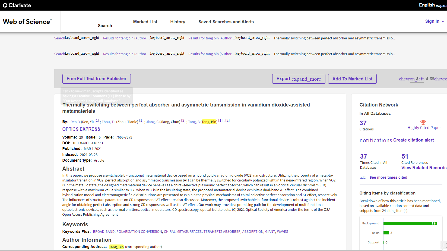The width and height of the screenshot is (447, 251).
Task: Open second Results for tang bin breadcrumb, top row
Action: [212, 38]
